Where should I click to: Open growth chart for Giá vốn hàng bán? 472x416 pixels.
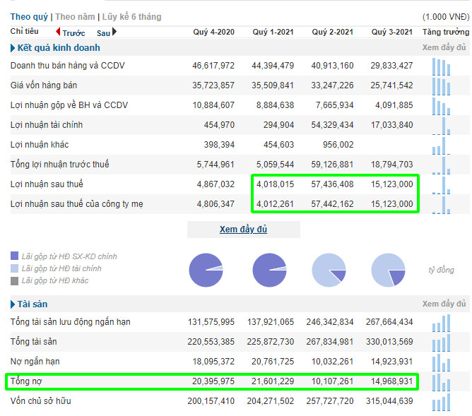click(442, 86)
